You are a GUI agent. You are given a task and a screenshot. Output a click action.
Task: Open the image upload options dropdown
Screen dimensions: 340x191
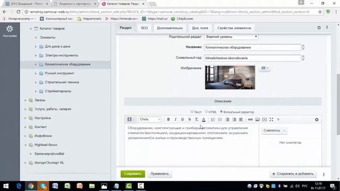tap(265, 68)
